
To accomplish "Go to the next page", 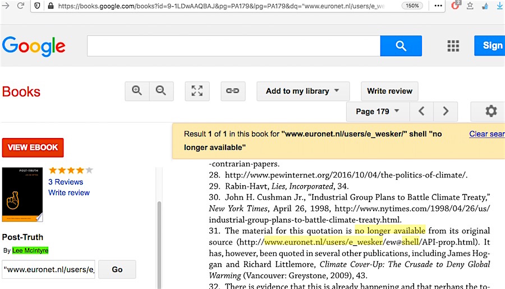I will click(x=446, y=111).
